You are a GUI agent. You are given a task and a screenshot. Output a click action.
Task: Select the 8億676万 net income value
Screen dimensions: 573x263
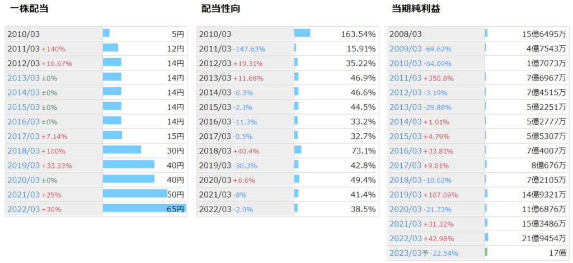point(549,166)
